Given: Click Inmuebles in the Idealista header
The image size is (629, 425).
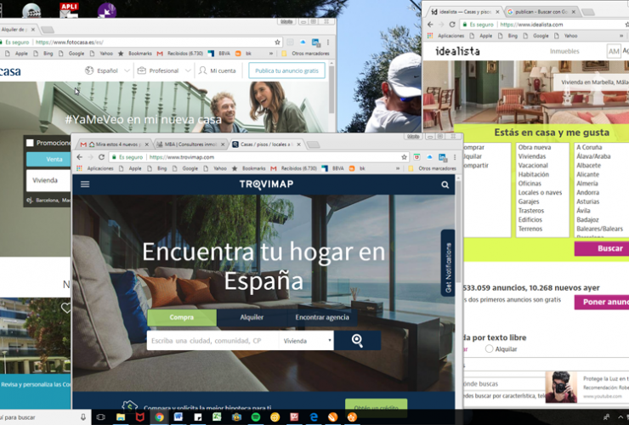Looking at the screenshot, I should [564, 51].
